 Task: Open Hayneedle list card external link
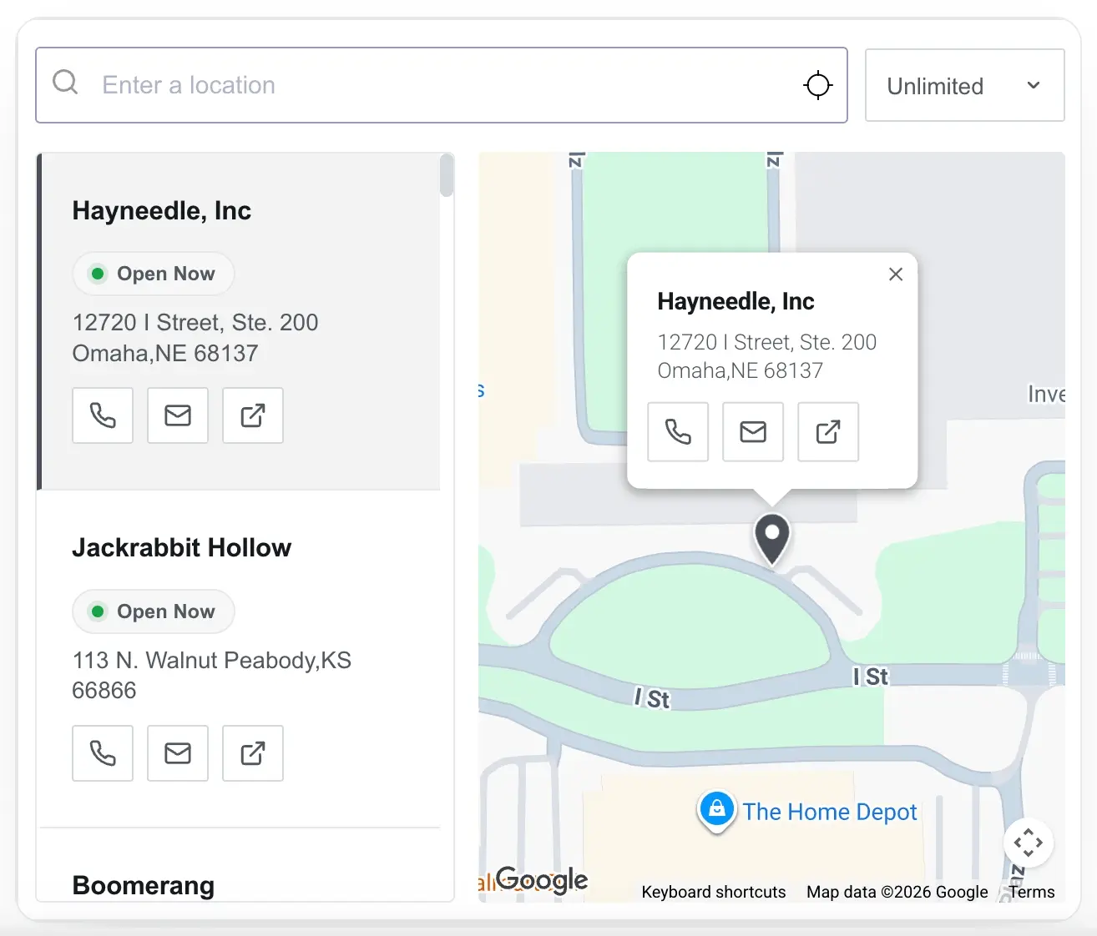click(253, 415)
